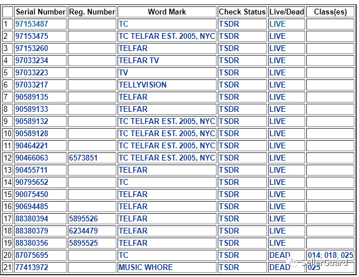Open serial number 90589128 link
359x277 pixels.
pos(32,133)
